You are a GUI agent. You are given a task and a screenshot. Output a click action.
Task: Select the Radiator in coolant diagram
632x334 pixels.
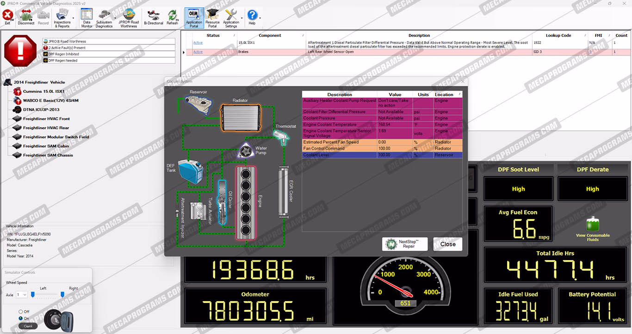point(240,117)
